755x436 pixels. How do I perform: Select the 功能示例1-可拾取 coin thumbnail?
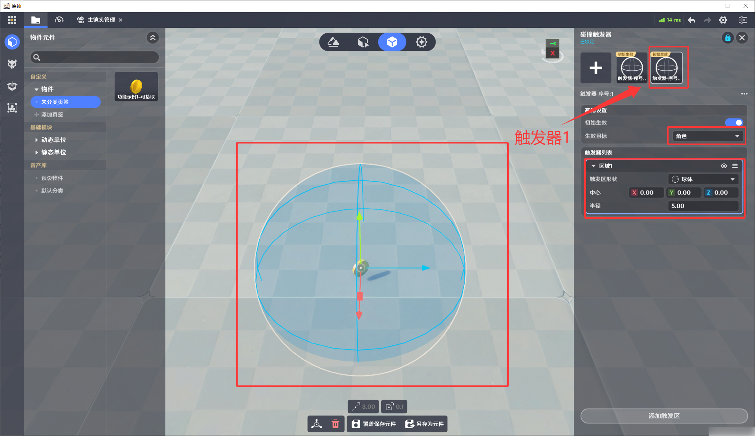pyautogui.click(x=136, y=87)
